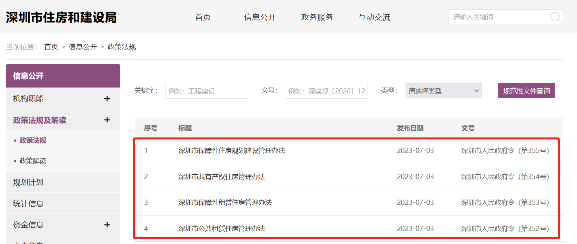Click the top search keyword box
This screenshot has height=244, width=577.
(499, 17)
